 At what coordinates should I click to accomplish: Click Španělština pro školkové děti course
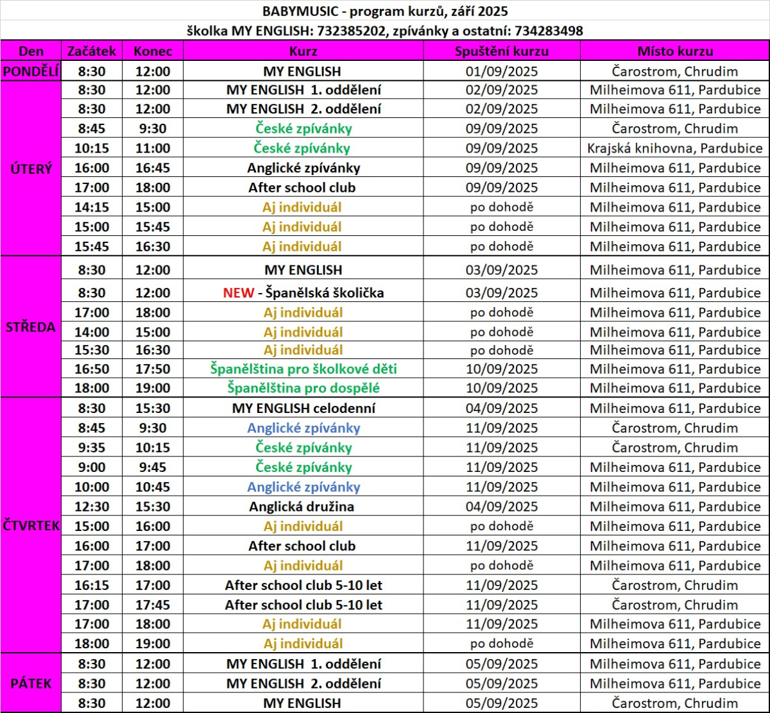[x=303, y=369]
